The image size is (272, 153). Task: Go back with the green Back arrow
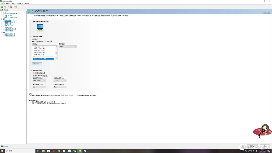[2, 7]
